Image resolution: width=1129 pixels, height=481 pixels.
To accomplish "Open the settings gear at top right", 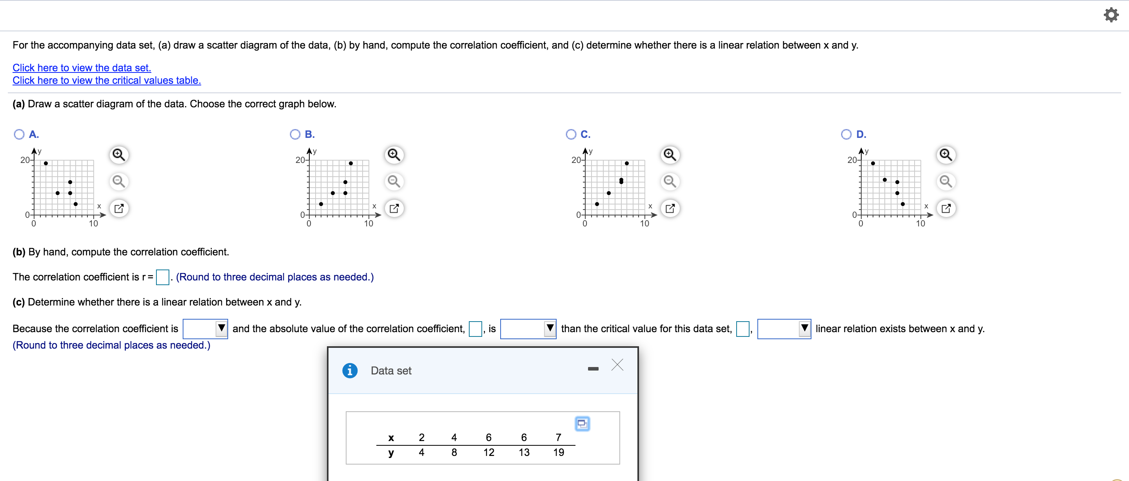I will pos(1111,14).
